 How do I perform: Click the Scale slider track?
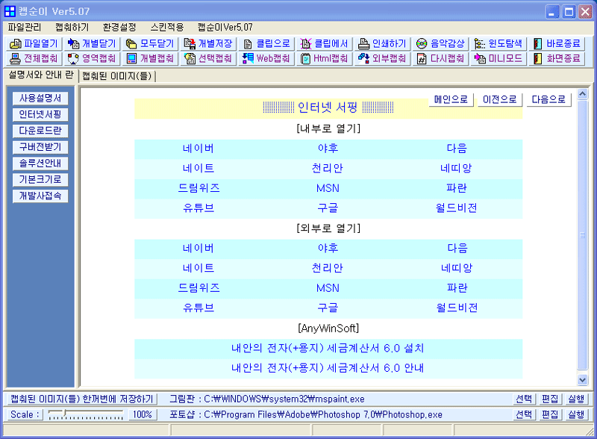86,414
